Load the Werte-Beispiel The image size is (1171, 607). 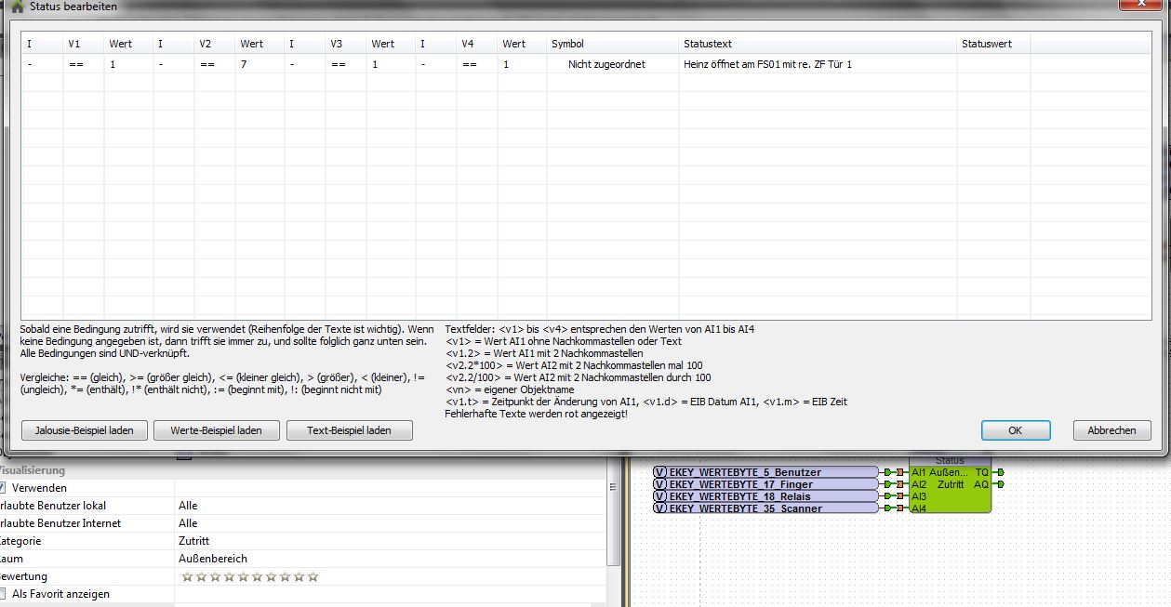click(x=216, y=430)
